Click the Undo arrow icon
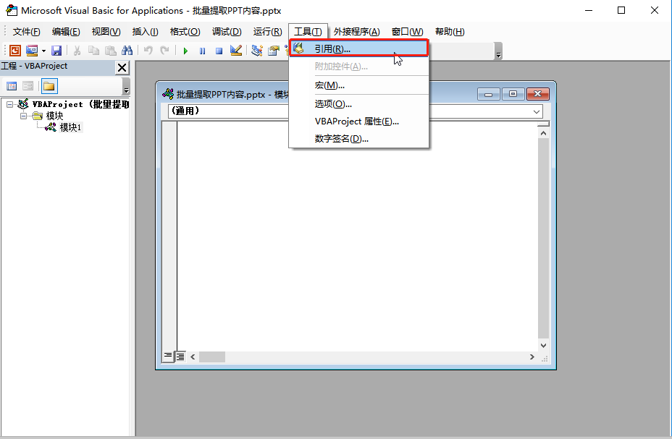This screenshot has width=672, height=439. pos(148,51)
